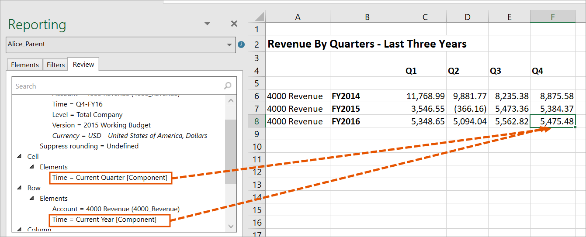Click the Cell tree label

pyautogui.click(x=33, y=157)
